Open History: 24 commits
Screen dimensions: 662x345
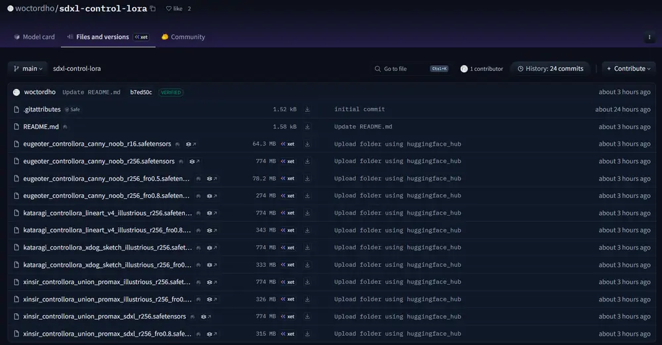click(x=550, y=68)
